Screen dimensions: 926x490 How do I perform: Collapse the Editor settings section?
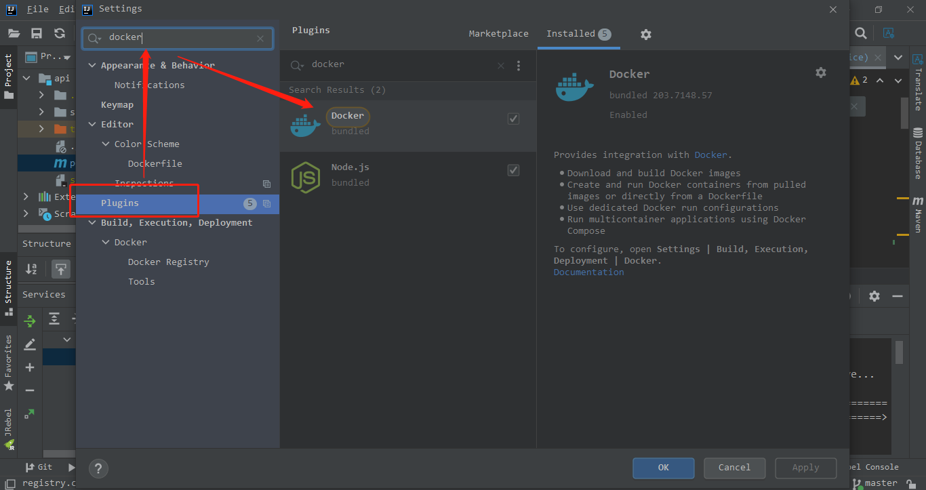pos(92,124)
